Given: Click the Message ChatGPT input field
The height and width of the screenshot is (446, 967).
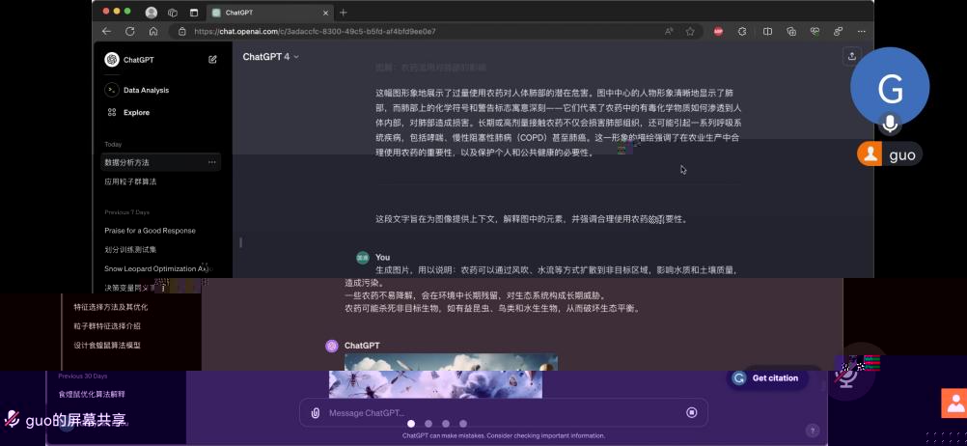Looking at the screenshot, I should pyautogui.click(x=502, y=413).
